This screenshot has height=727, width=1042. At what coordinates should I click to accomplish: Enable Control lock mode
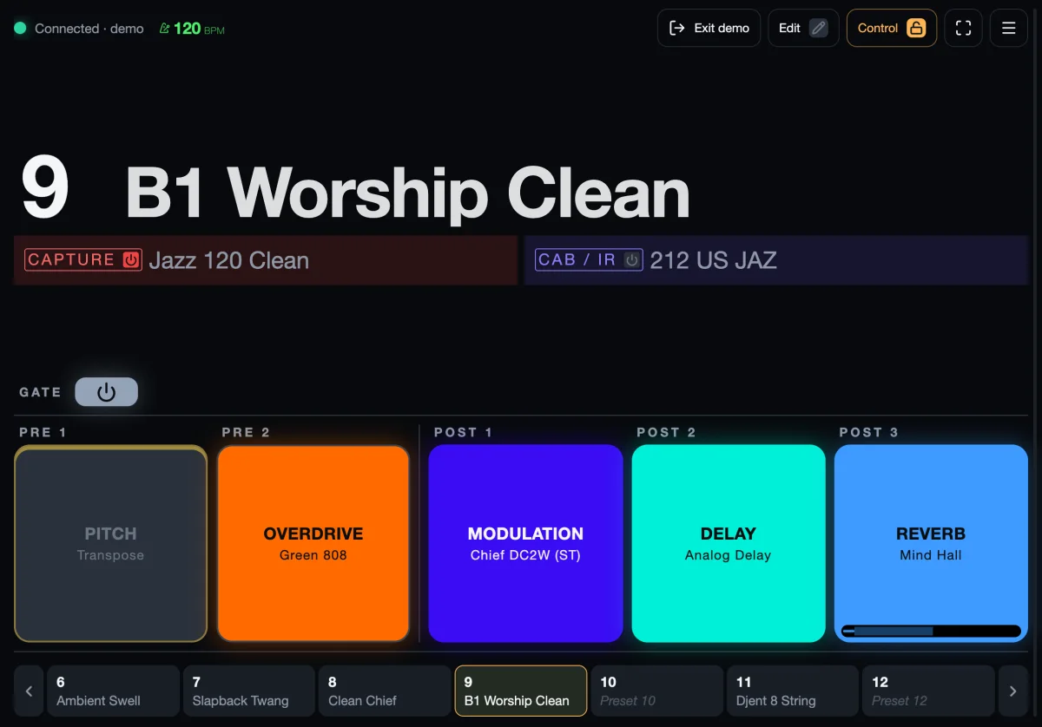point(891,28)
